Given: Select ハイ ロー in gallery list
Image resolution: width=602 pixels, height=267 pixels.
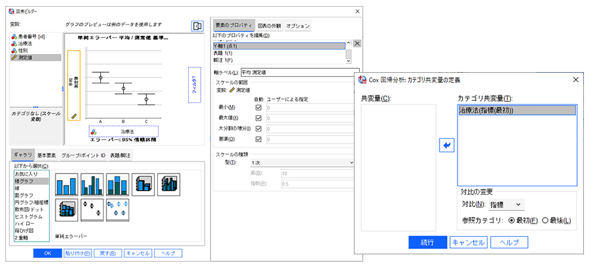Looking at the screenshot, I should click(31, 224).
